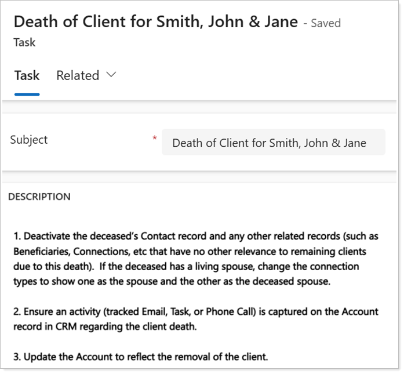Click into the Subject text field
This screenshot has height=374, width=404.
(272, 143)
